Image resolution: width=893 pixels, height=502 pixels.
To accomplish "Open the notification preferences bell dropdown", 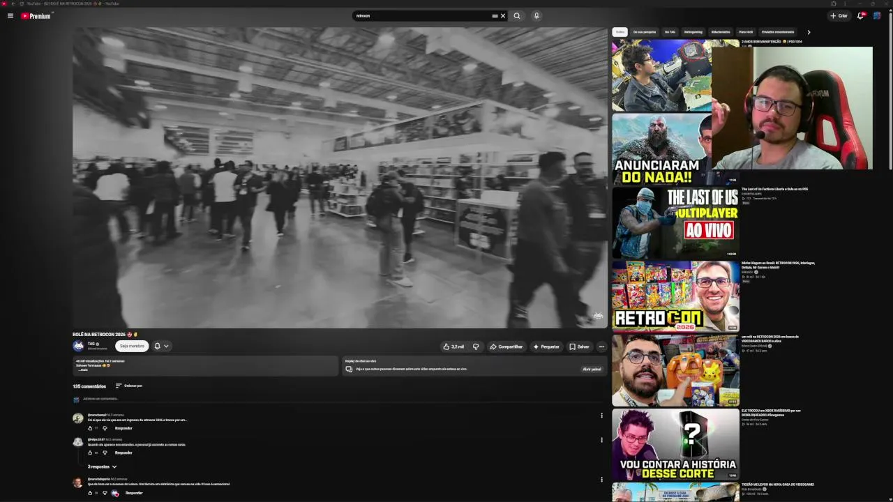I will point(161,346).
